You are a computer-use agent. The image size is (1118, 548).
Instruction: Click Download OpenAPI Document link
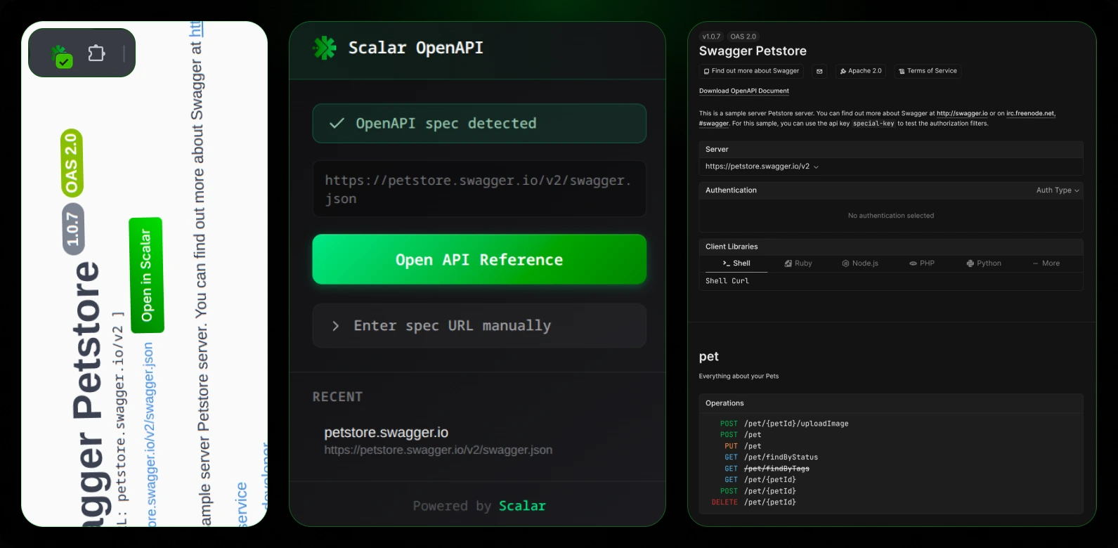pyautogui.click(x=743, y=91)
